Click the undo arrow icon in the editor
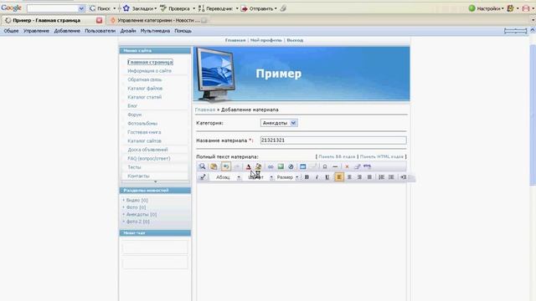This screenshot has width=536, height=301. pos(226,166)
